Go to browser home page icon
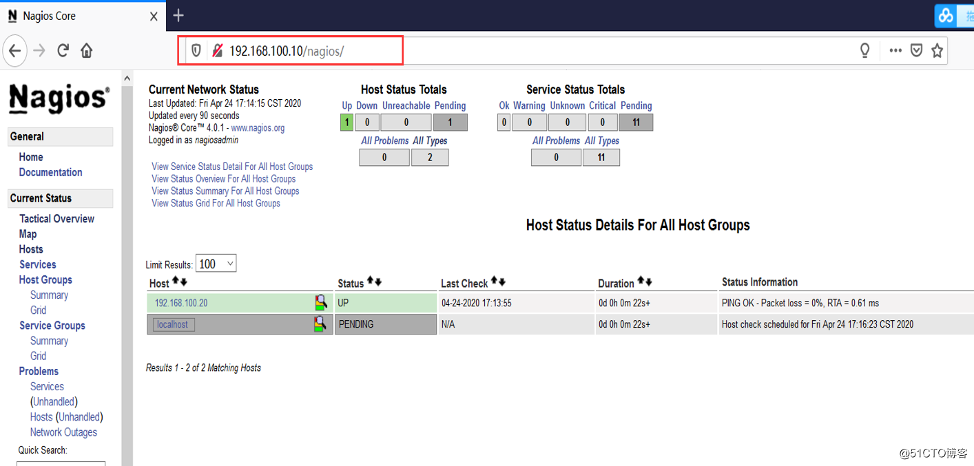Viewport: 974px width, 466px height. click(x=87, y=50)
